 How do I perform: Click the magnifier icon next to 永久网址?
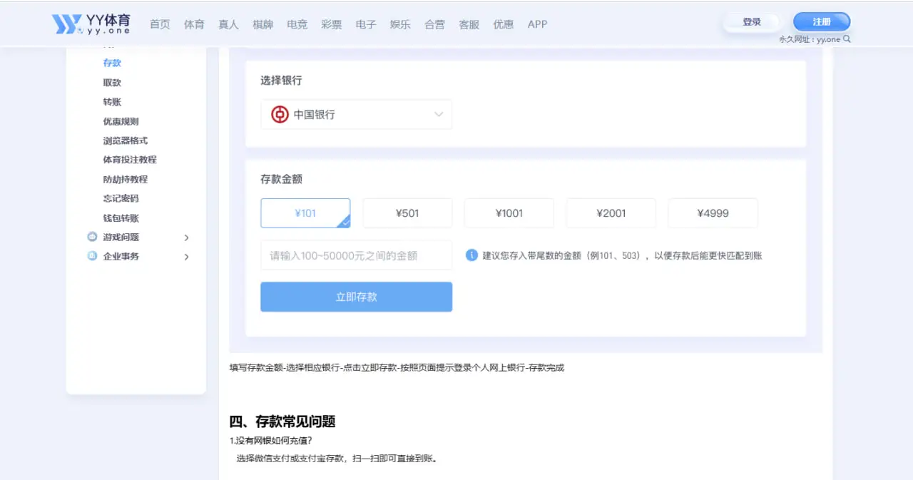pyautogui.click(x=845, y=39)
